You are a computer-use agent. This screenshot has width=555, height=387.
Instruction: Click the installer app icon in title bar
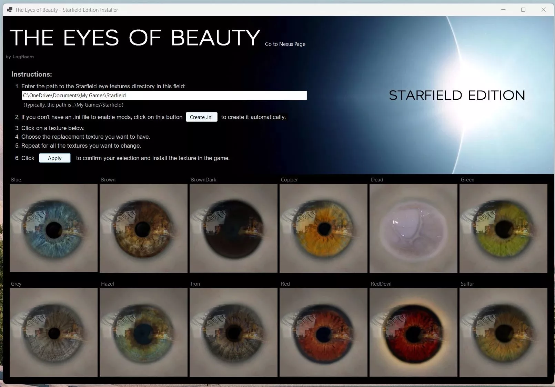[10, 10]
